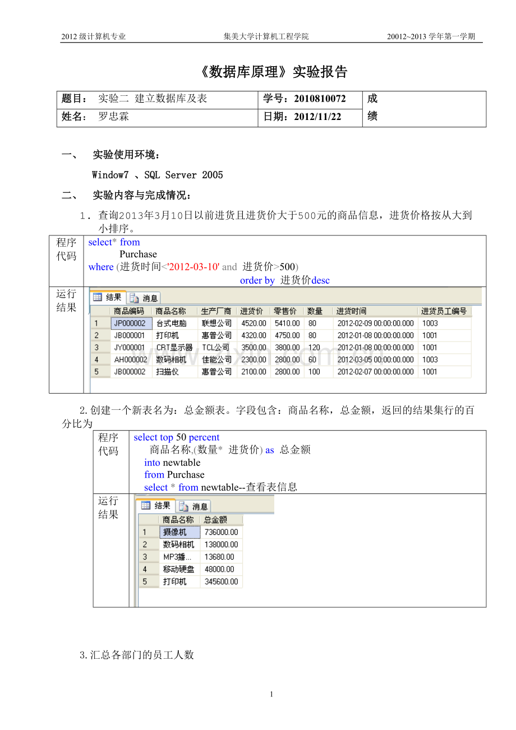Click the 结果 grid icon in second result pane

(145, 505)
